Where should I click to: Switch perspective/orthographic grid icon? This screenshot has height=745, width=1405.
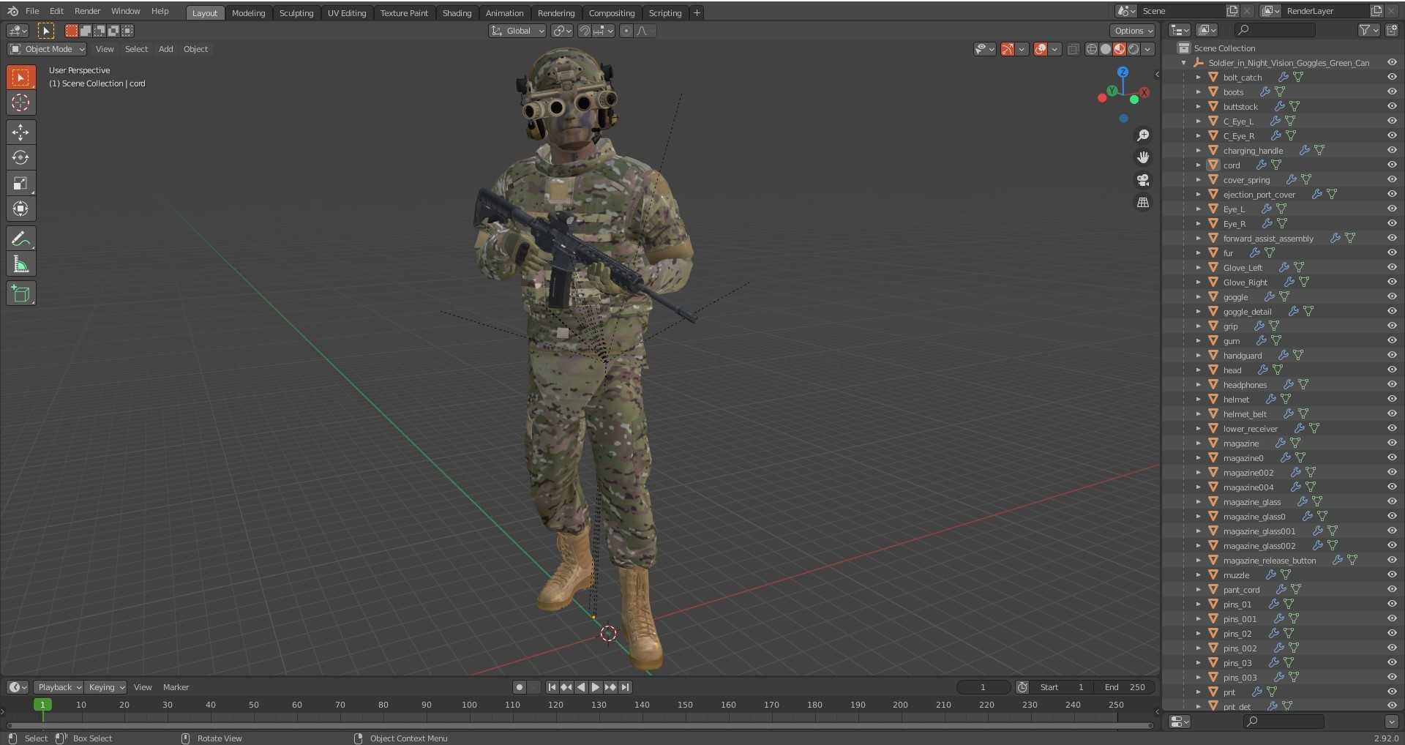pyautogui.click(x=1143, y=203)
